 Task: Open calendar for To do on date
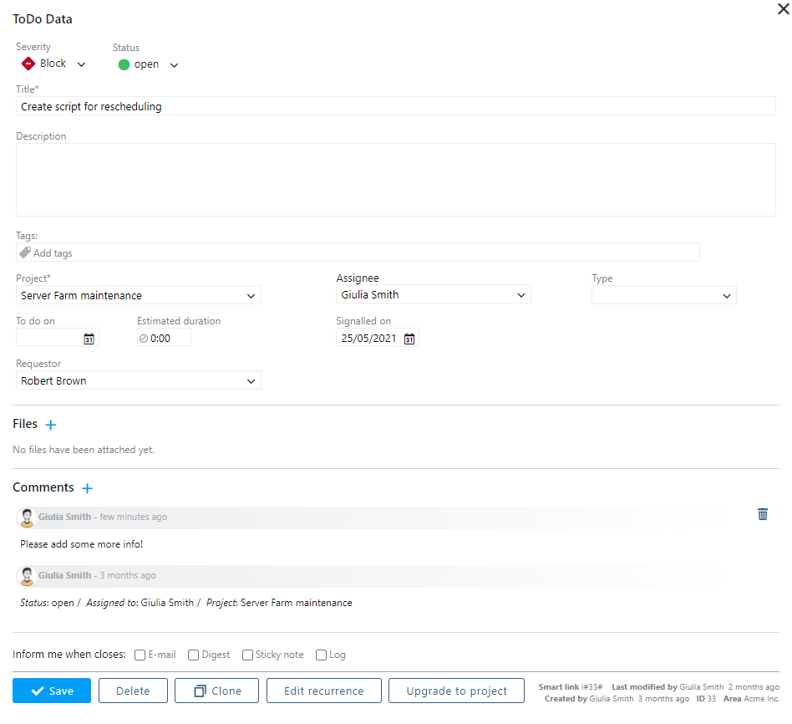(89, 339)
